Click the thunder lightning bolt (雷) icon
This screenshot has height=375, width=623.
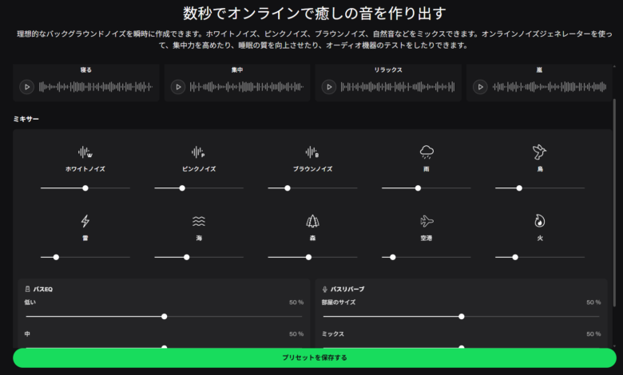85,221
